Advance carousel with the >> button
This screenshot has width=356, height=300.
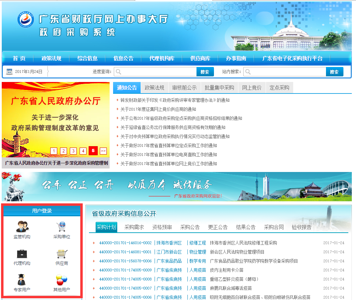click(x=103, y=151)
